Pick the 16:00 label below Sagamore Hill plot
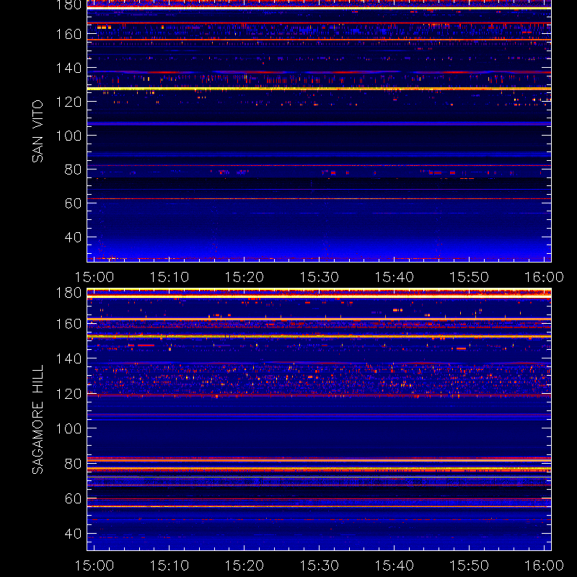This screenshot has width=577, height=577. click(545, 565)
